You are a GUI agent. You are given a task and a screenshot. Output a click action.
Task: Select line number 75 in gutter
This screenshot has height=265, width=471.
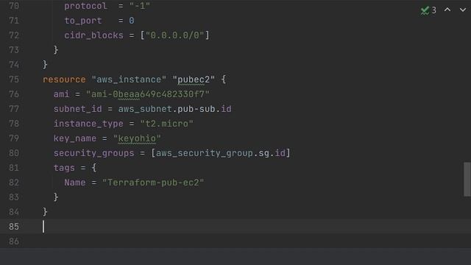tap(14, 79)
